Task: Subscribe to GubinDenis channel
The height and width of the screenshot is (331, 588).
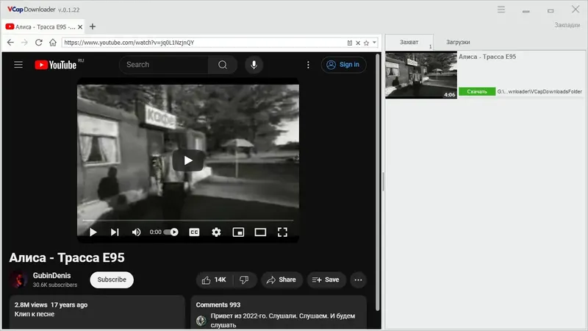Action: click(112, 280)
